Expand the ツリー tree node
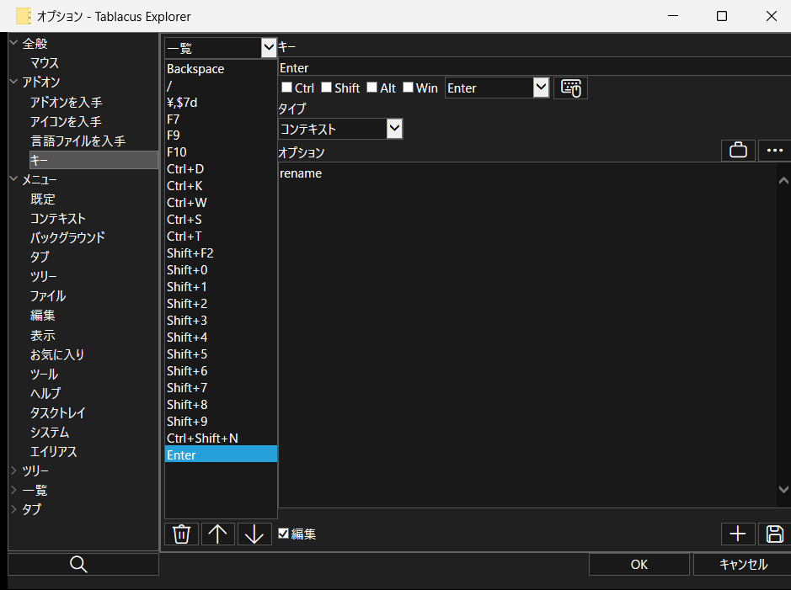Screen dimensions: 791x590 (x=13, y=470)
